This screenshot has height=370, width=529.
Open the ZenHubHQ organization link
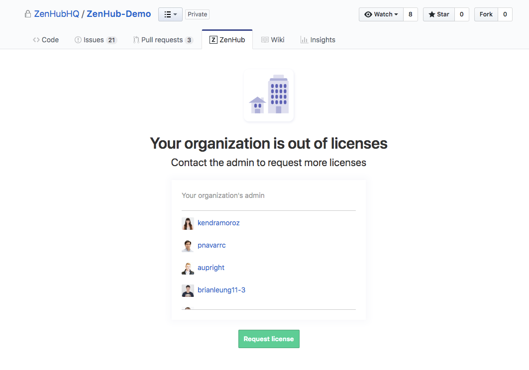pos(56,14)
